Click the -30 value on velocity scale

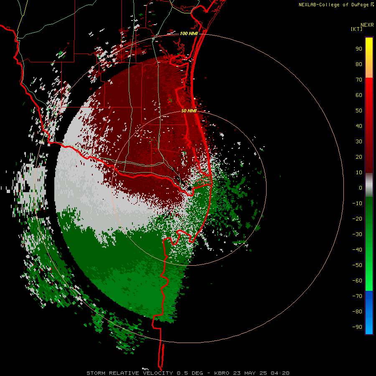pyautogui.click(x=357, y=234)
